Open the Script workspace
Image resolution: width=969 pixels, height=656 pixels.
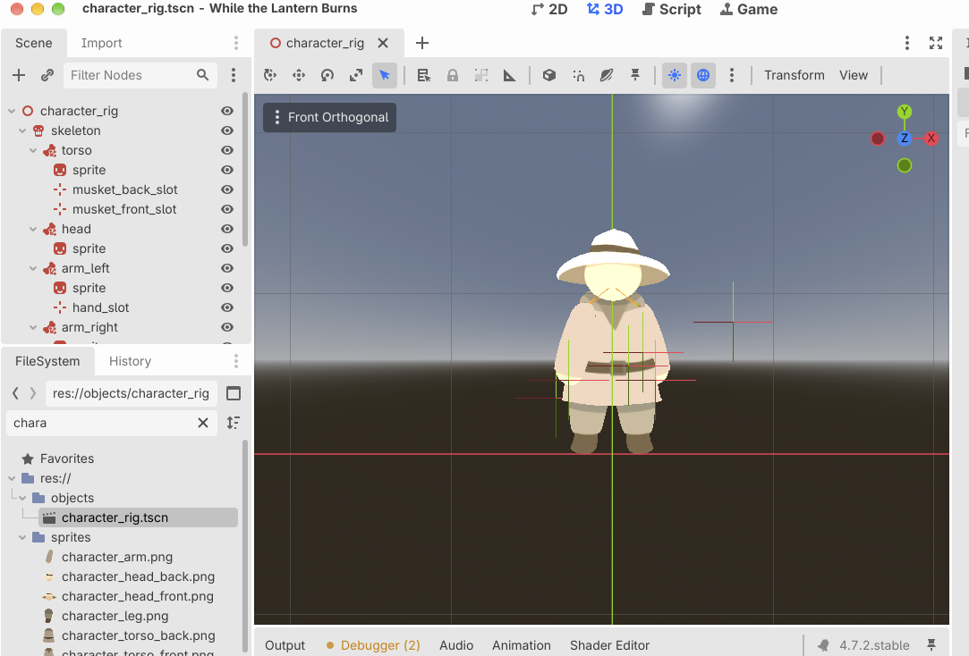[672, 9]
